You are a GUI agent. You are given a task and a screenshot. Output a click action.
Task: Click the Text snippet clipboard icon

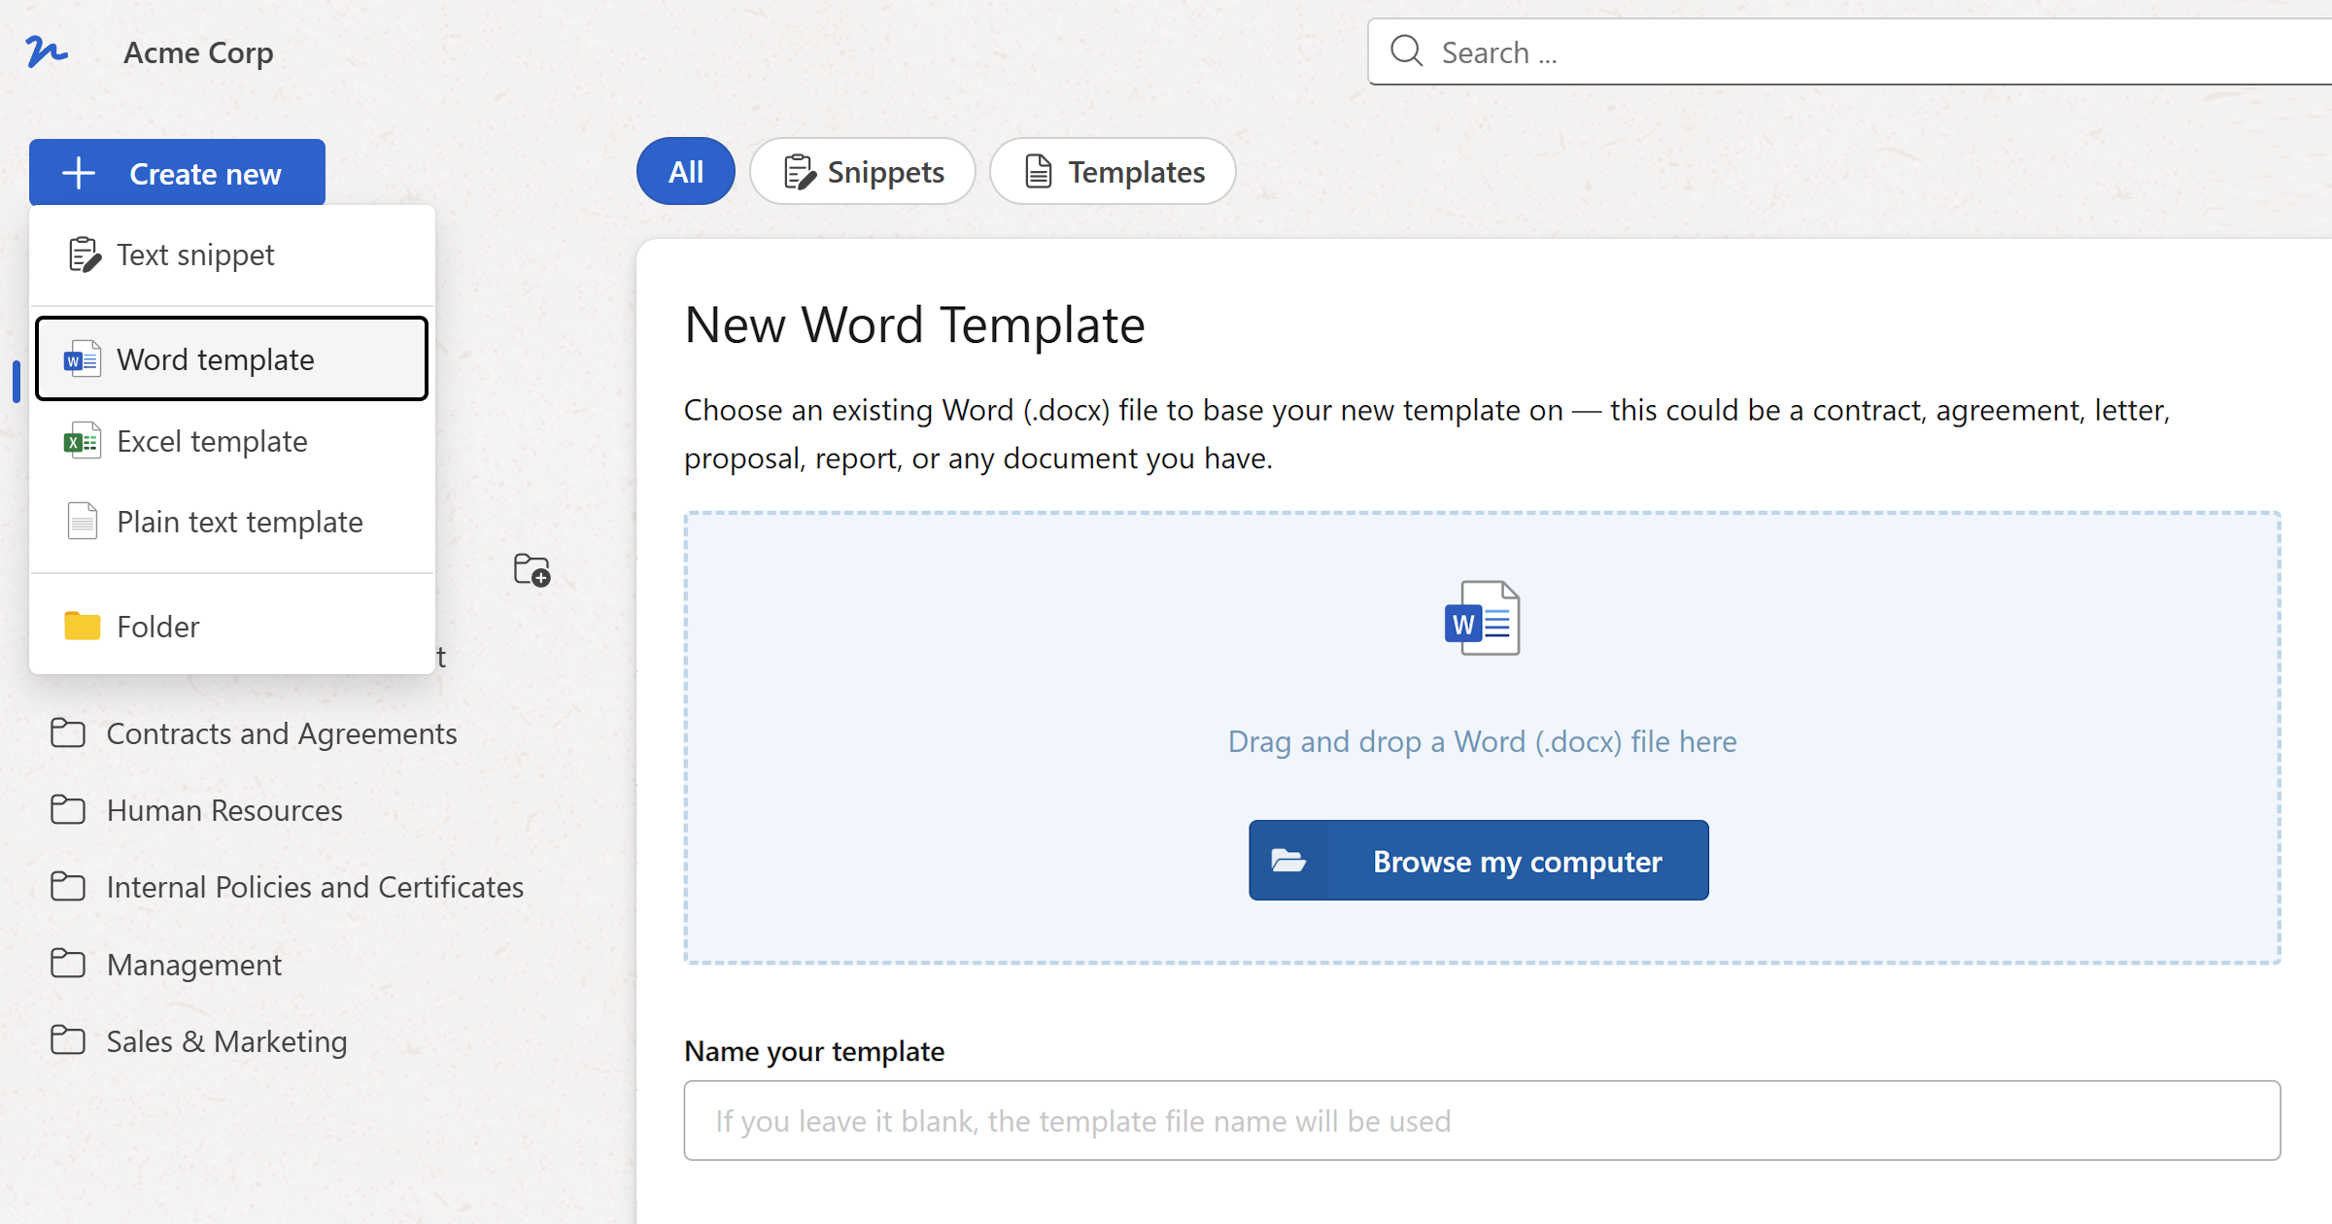coord(84,255)
